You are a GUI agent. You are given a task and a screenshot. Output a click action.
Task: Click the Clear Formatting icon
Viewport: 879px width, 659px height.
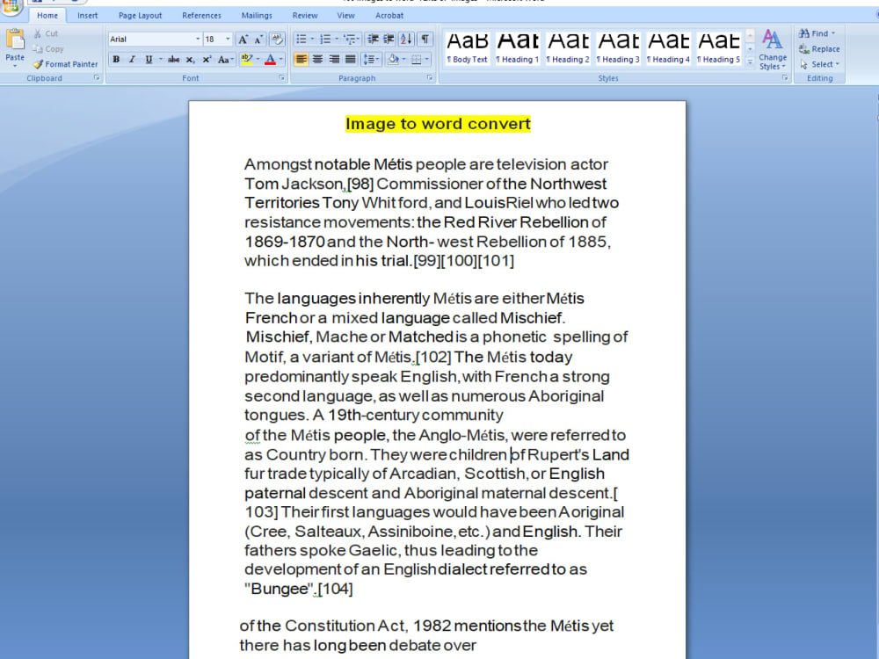click(277, 40)
